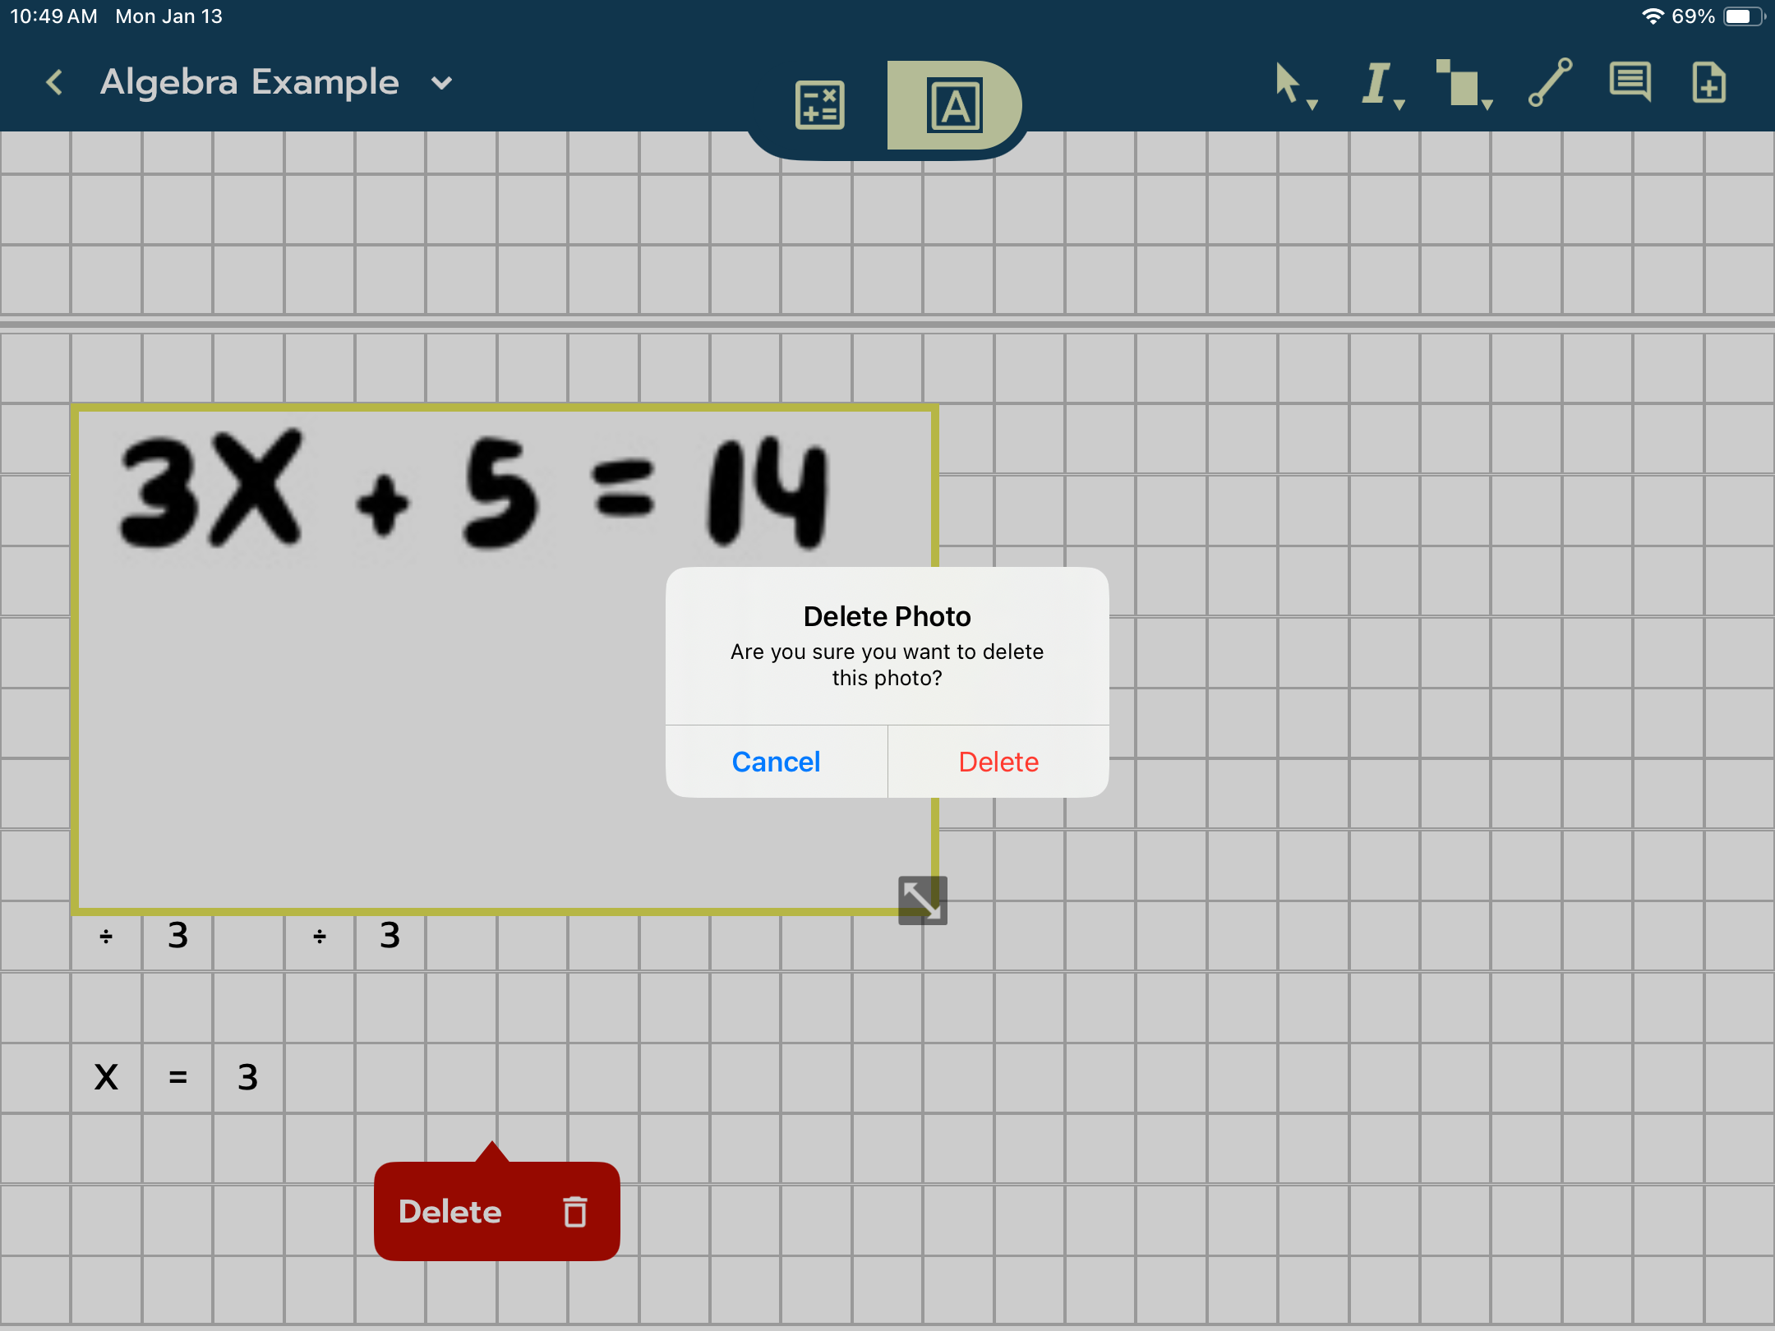Viewport: 1775px width, 1331px height.
Task: Tap the grid cell containing X
Action: (x=106, y=1077)
